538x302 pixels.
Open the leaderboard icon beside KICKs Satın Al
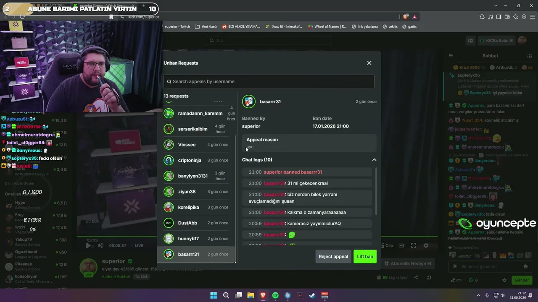tap(470, 41)
